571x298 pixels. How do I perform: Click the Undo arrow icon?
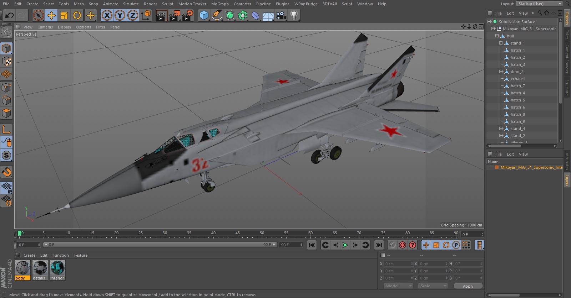click(x=10, y=15)
